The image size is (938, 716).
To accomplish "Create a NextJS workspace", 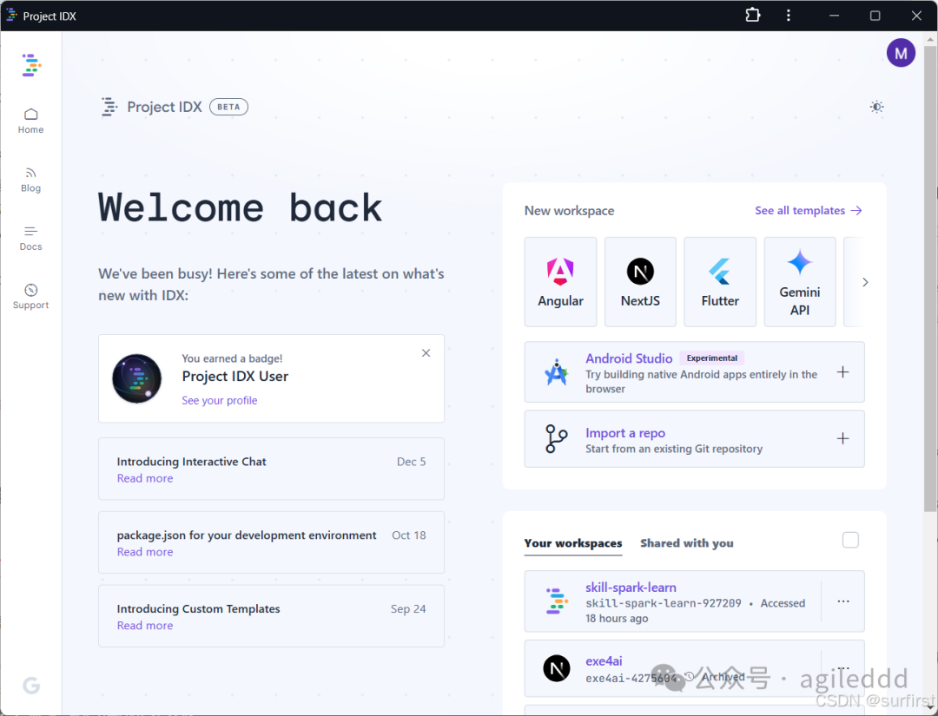I will 640,281.
